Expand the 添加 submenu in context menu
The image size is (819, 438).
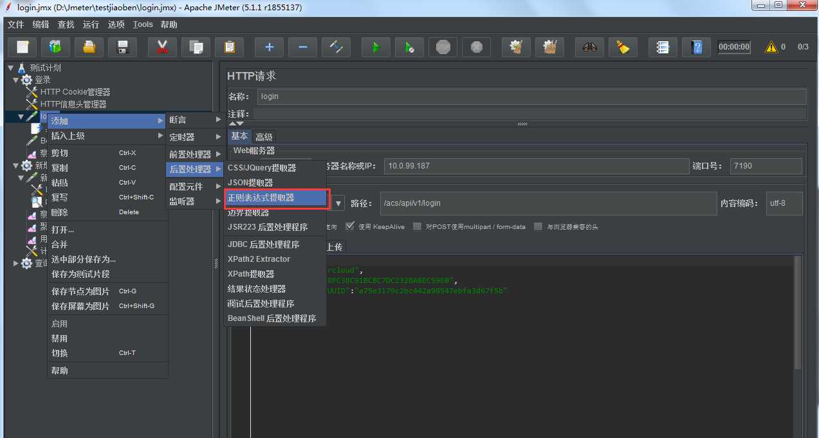107,121
